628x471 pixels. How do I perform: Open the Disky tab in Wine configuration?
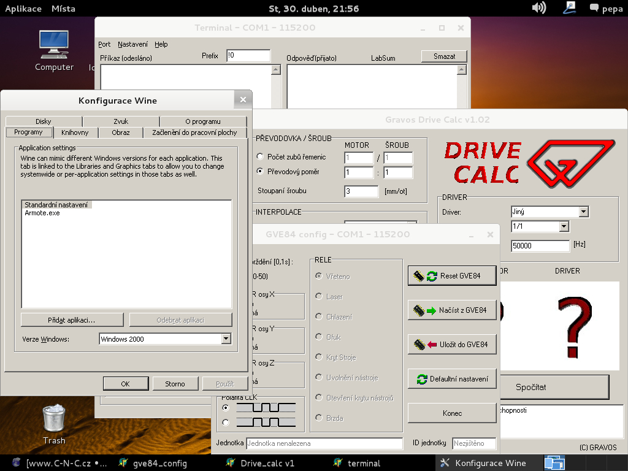coord(44,121)
